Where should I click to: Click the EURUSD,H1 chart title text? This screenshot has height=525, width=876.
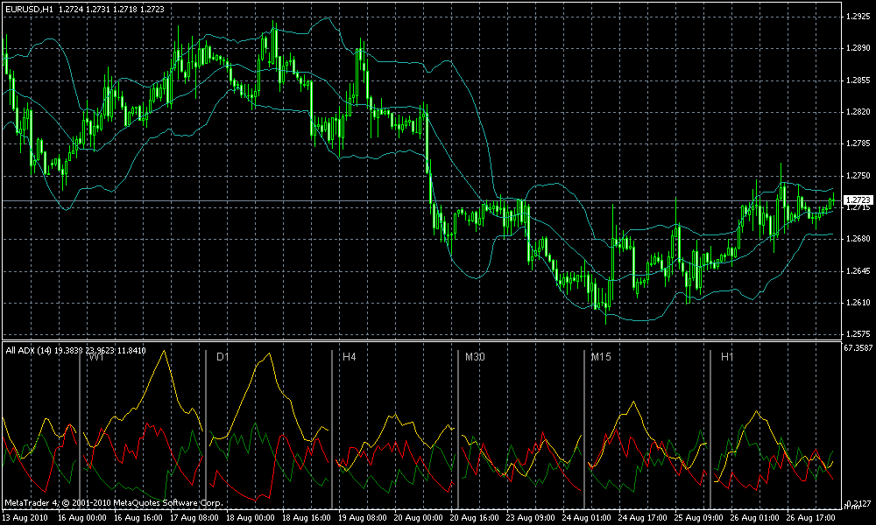[29, 10]
